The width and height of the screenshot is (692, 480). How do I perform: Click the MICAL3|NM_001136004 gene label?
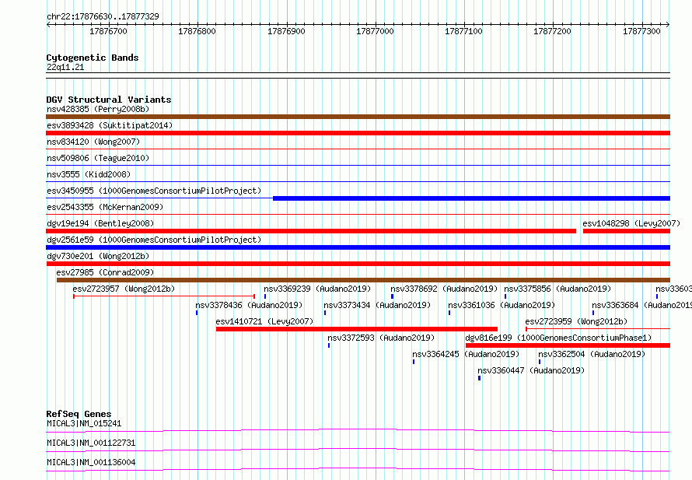pos(91,462)
